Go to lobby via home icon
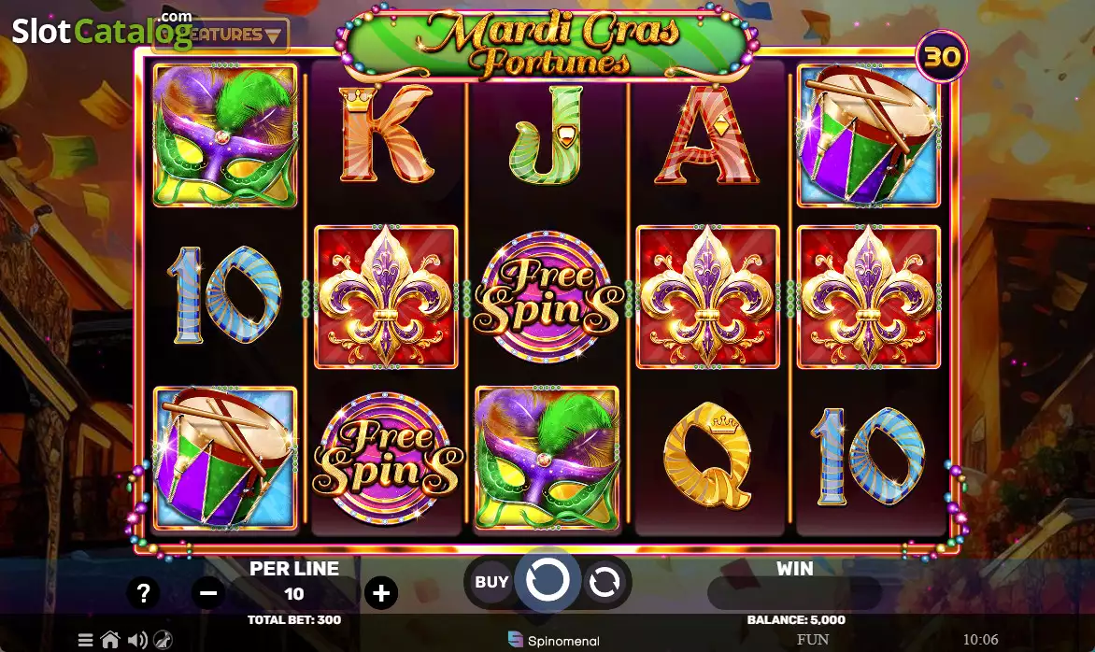Screen dimensions: 1095x652 (x=110, y=640)
